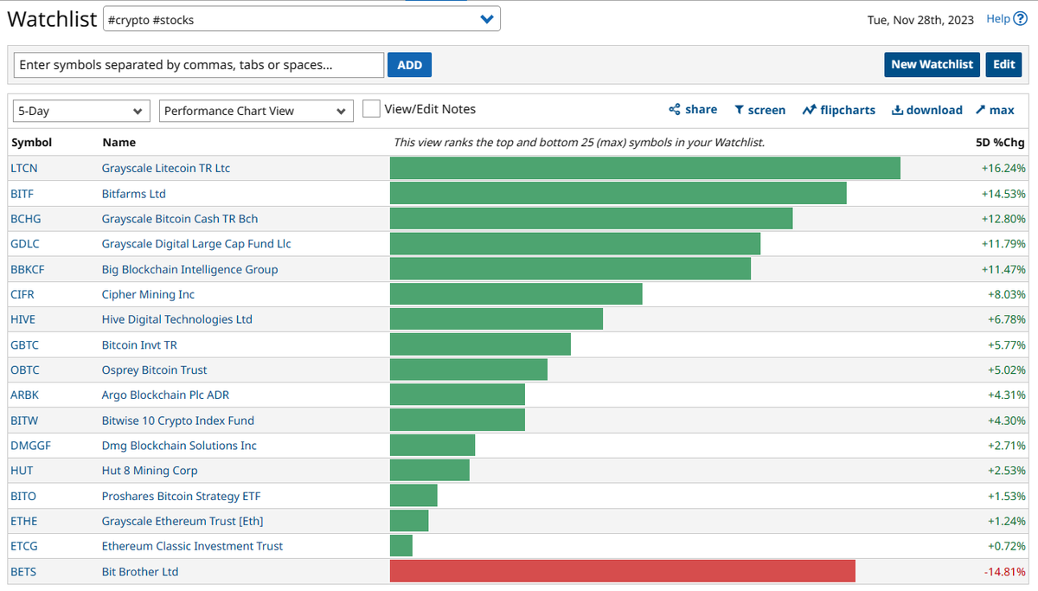Click Grayscale Ethereum Trust [Eth] name
Screen dimensions: 1038x591
(183, 521)
